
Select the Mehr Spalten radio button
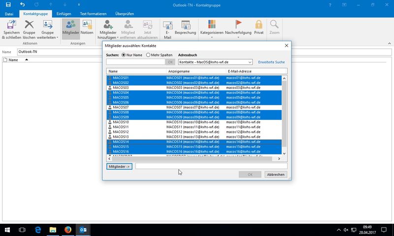148,55
